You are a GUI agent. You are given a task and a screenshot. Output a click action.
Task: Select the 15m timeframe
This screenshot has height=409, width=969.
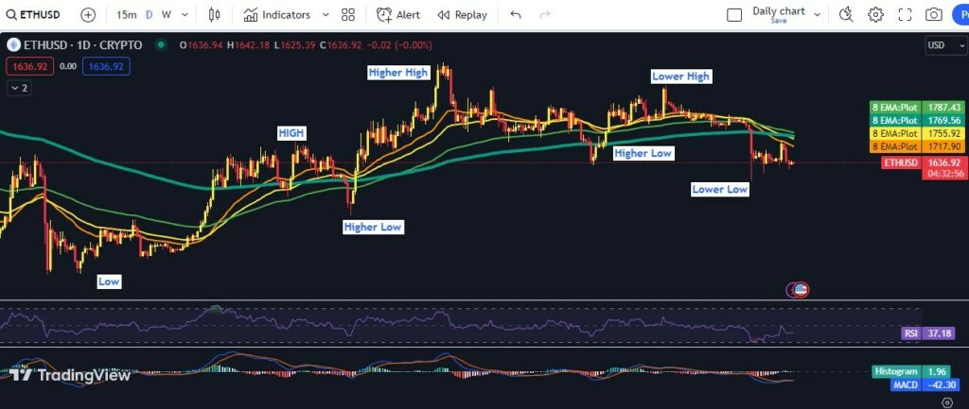[x=126, y=15]
